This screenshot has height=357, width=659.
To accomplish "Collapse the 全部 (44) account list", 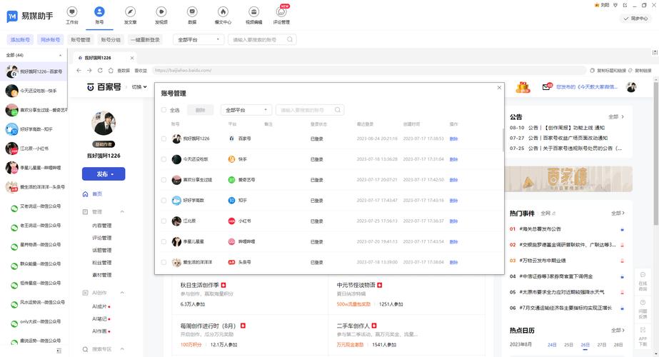I will click(60, 55).
